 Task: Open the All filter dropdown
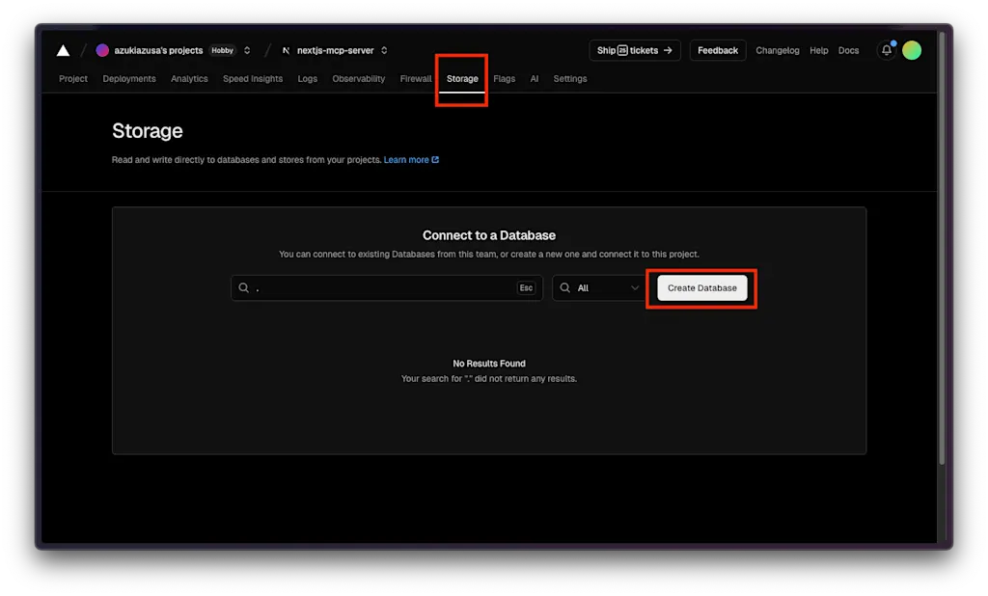(x=599, y=288)
